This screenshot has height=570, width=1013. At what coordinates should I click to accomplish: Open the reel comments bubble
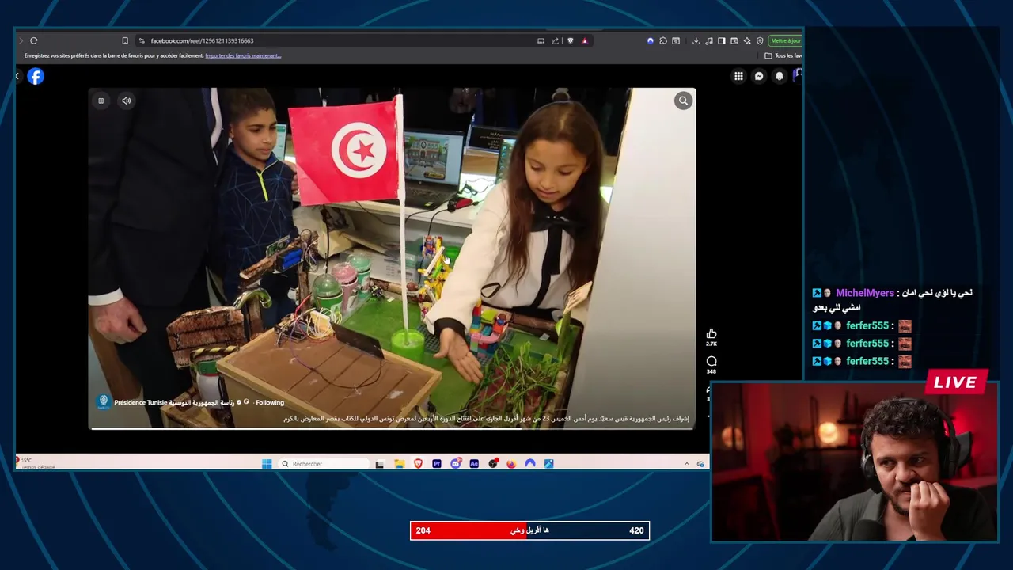point(711,361)
